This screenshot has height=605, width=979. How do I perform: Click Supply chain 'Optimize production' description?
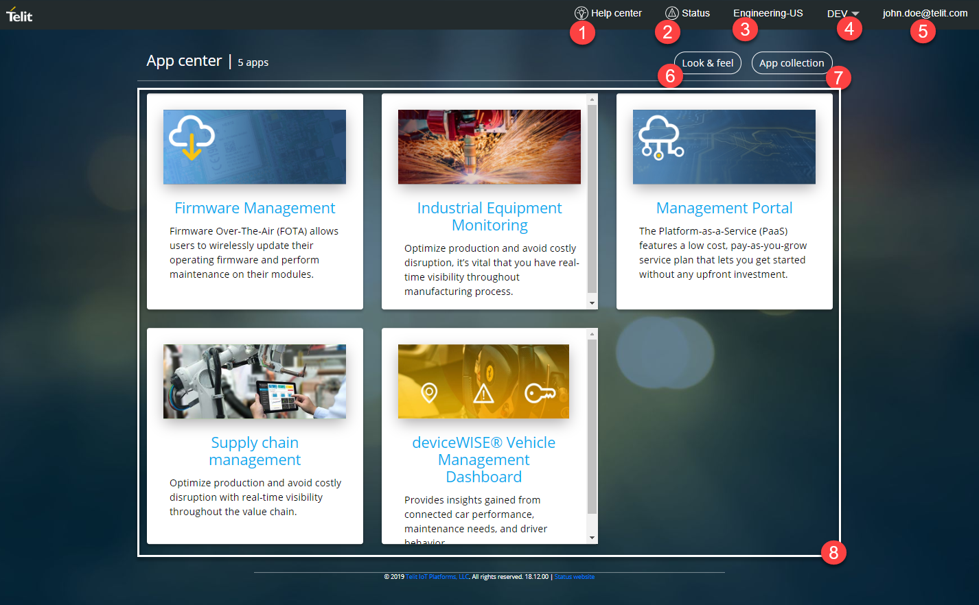coord(255,497)
